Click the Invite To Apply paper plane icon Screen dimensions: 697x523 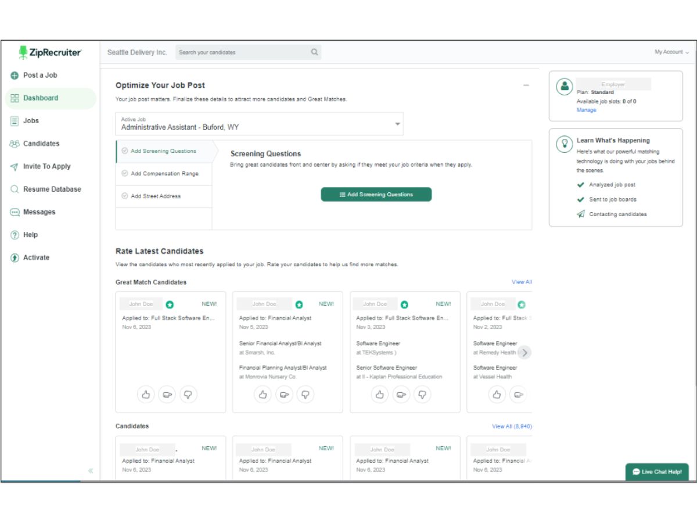click(15, 167)
